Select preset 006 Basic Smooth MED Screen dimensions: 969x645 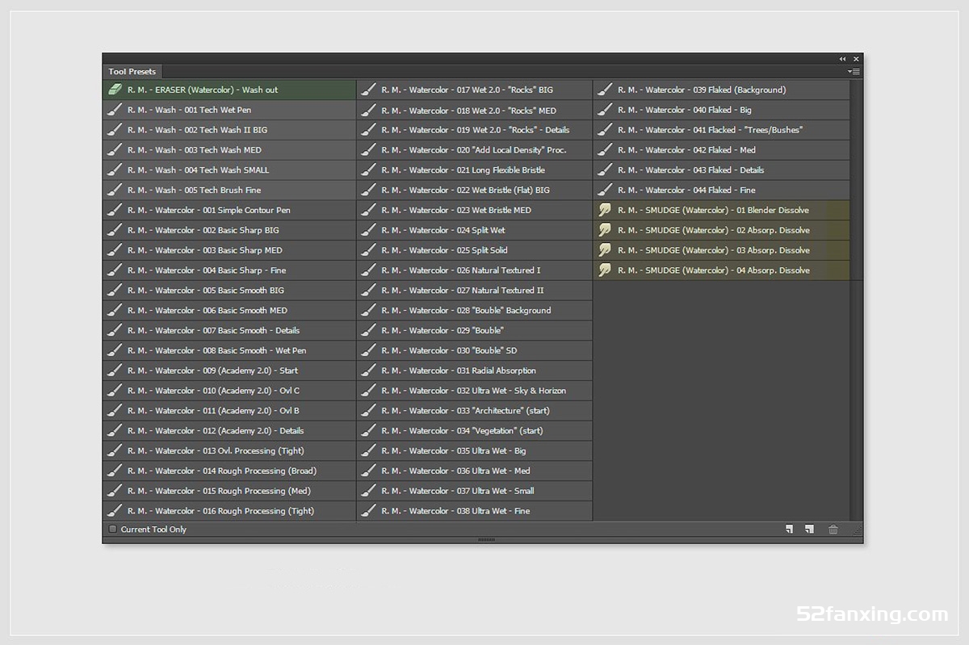tap(229, 311)
